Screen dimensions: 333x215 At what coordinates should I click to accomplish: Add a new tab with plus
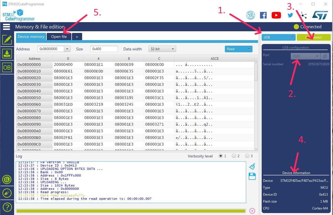pyautogui.click(x=77, y=37)
